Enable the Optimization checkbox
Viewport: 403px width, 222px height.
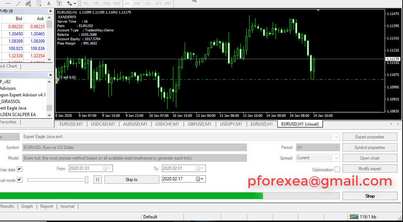[337, 169]
